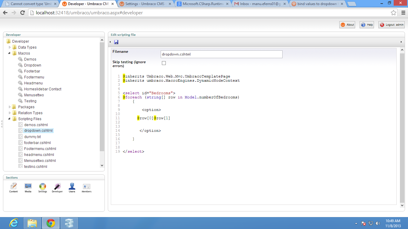Viewport: 408px width, 229px height.
Task: Select the Menusettwo macro
Action: pyautogui.click(x=34, y=95)
